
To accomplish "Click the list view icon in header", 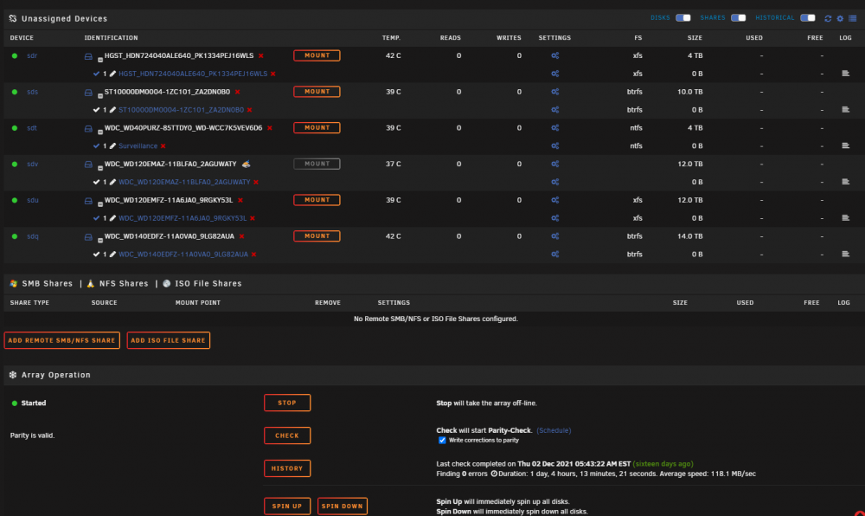I will coord(852,18).
